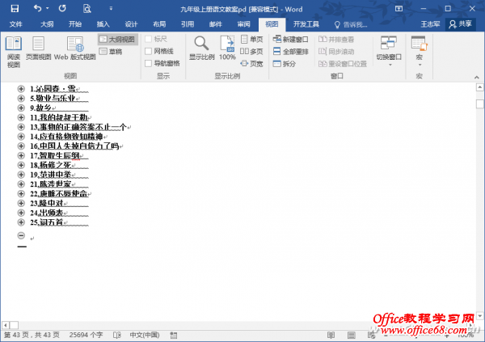Open the 开发工具 ribbon tab

(306, 24)
